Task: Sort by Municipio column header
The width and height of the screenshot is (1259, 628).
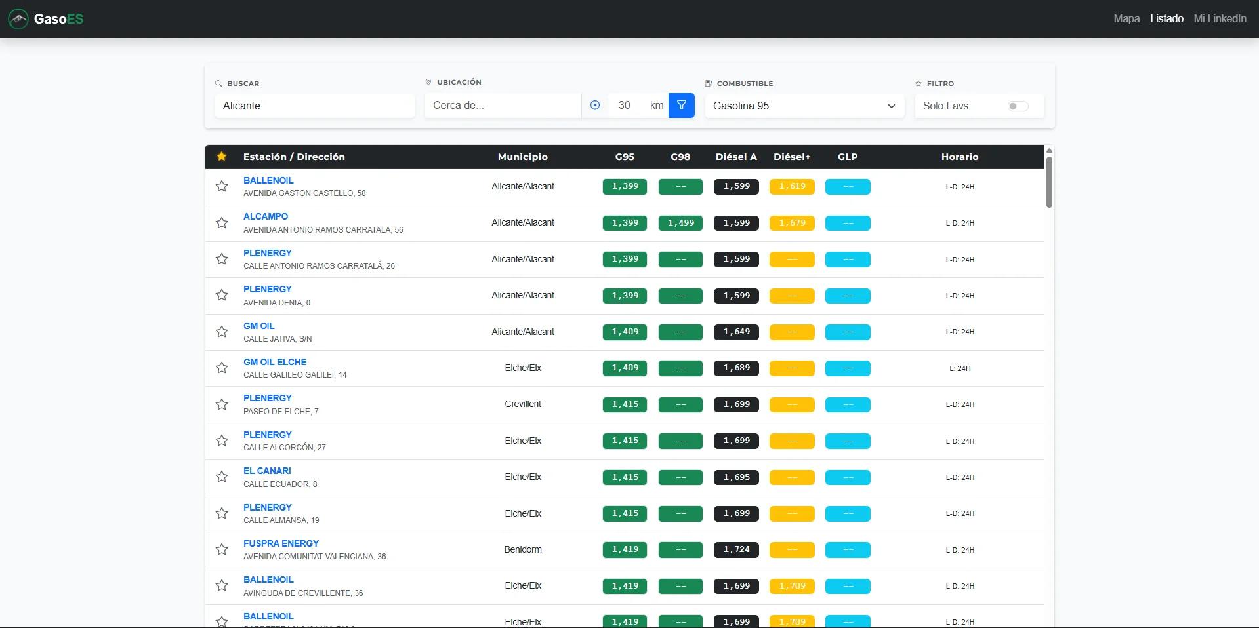Action: coord(523,157)
